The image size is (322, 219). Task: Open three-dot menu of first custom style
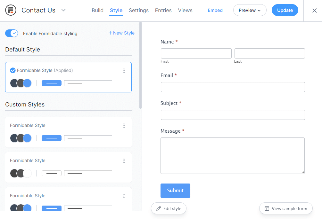124,126
